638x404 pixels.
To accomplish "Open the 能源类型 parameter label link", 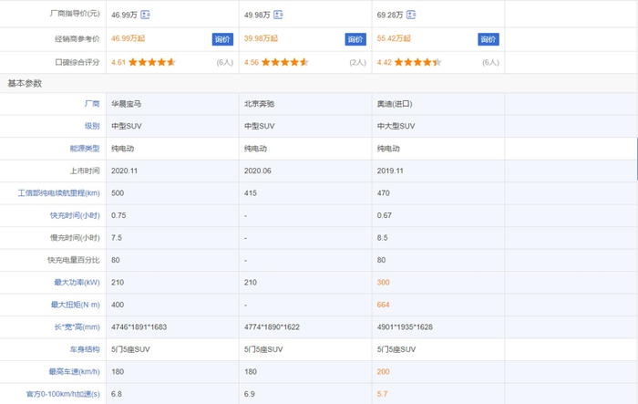I will [x=85, y=149].
